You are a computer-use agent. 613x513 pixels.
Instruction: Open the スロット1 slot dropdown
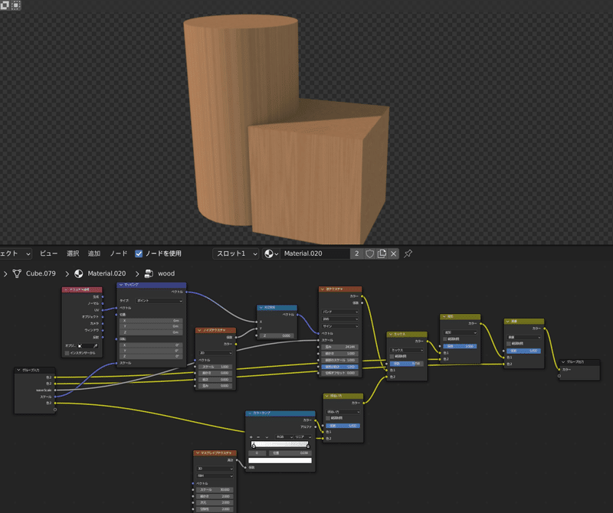236,253
